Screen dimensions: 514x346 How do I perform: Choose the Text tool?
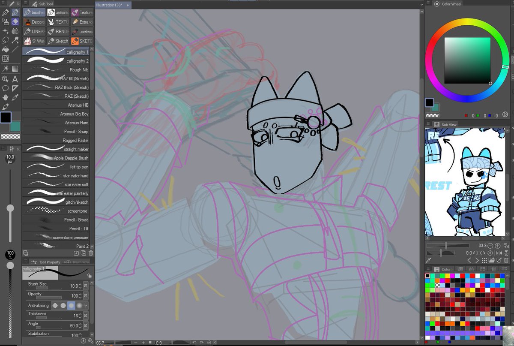15,79
